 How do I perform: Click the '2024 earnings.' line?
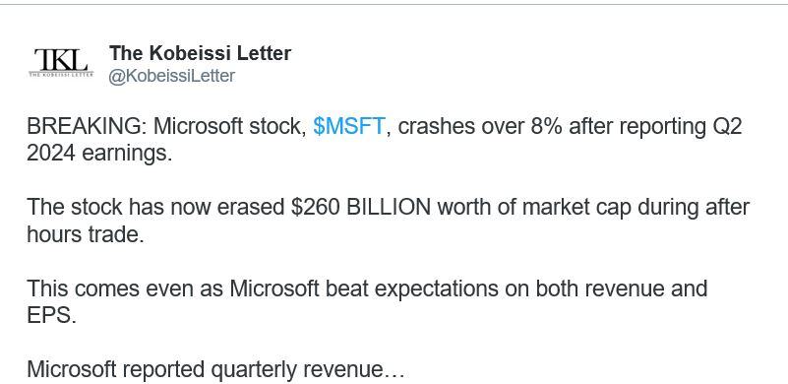tap(99, 154)
